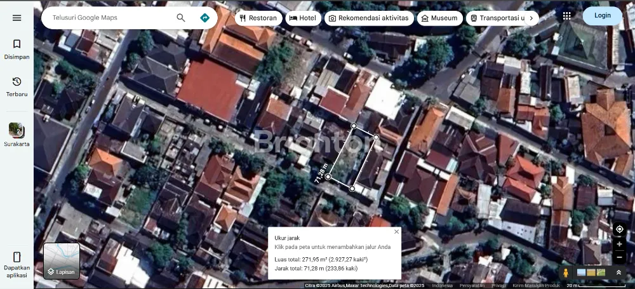Image resolution: width=635 pixels, height=289 pixels.
Task: Zoom in on the map
Action: pos(620,244)
